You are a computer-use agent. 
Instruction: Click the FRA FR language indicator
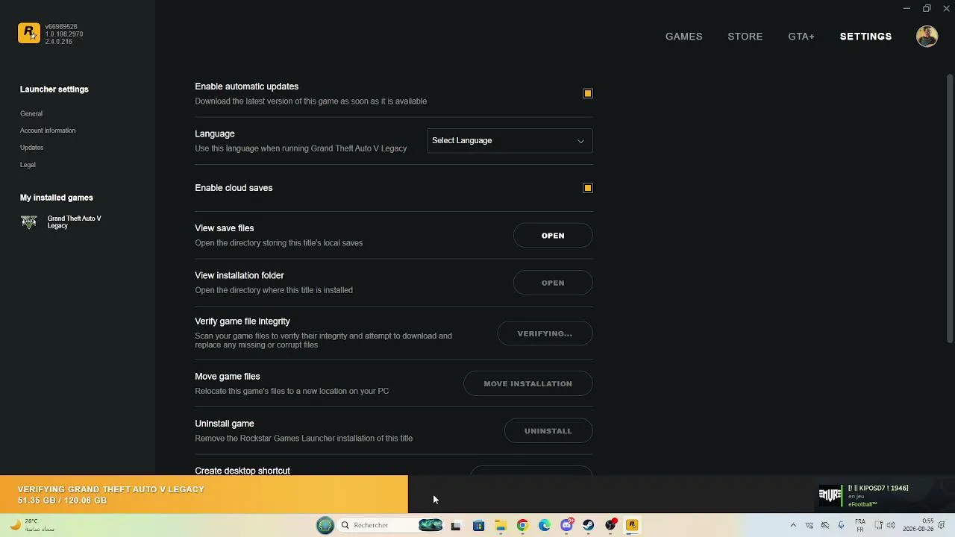[x=860, y=525]
